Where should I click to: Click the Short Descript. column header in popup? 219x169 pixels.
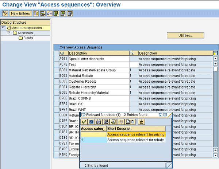[x=136, y=129]
